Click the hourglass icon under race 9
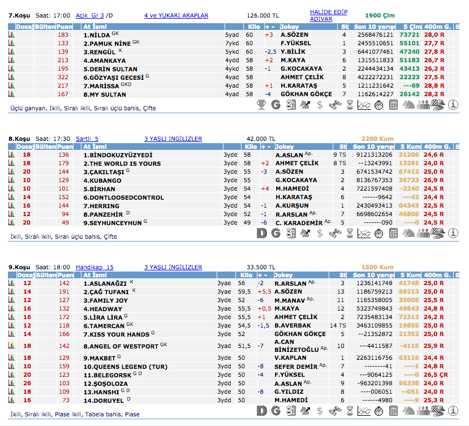The image size is (469, 426). (x=349, y=410)
